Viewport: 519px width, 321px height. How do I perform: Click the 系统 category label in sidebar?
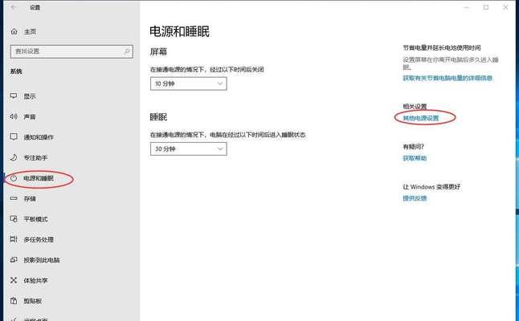tap(16, 71)
